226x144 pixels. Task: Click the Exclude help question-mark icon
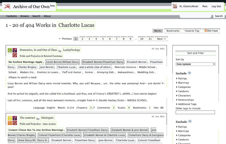[x=190, y=122]
